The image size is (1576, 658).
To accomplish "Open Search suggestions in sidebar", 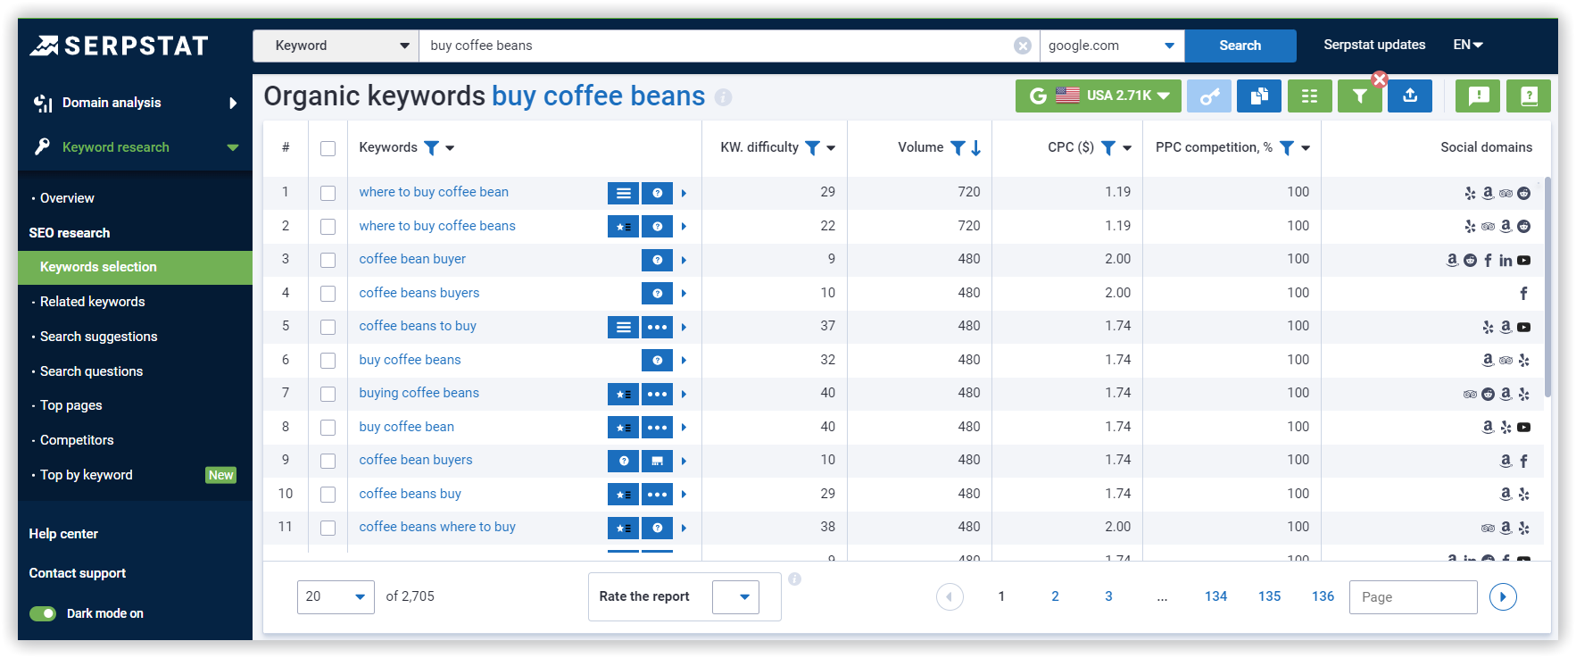I will pyautogui.click(x=98, y=337).
